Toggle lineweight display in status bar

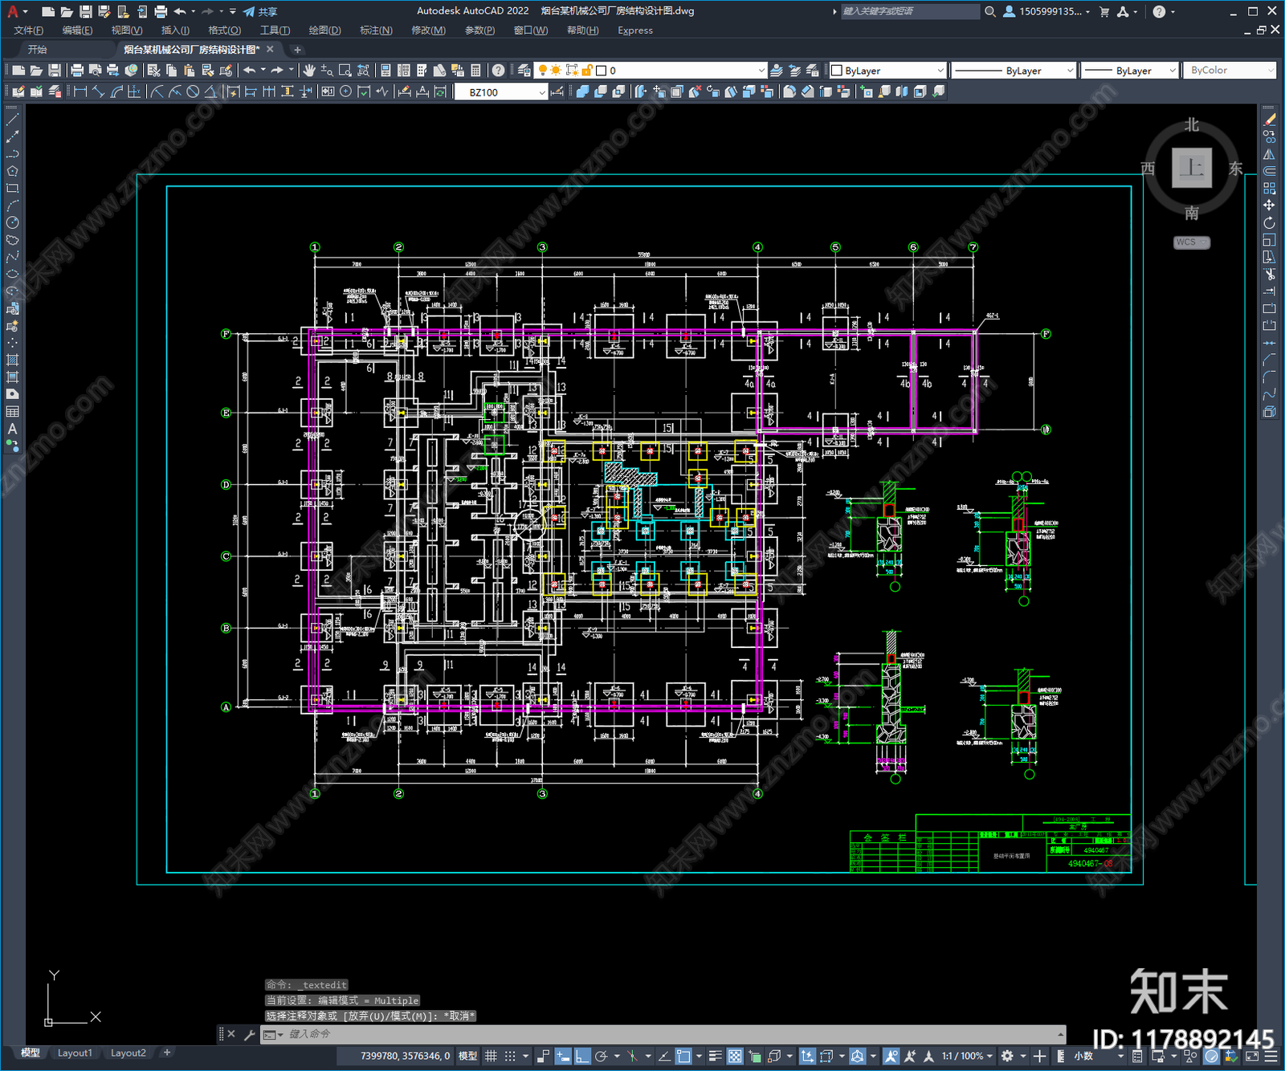click(x=715, y=1056)
